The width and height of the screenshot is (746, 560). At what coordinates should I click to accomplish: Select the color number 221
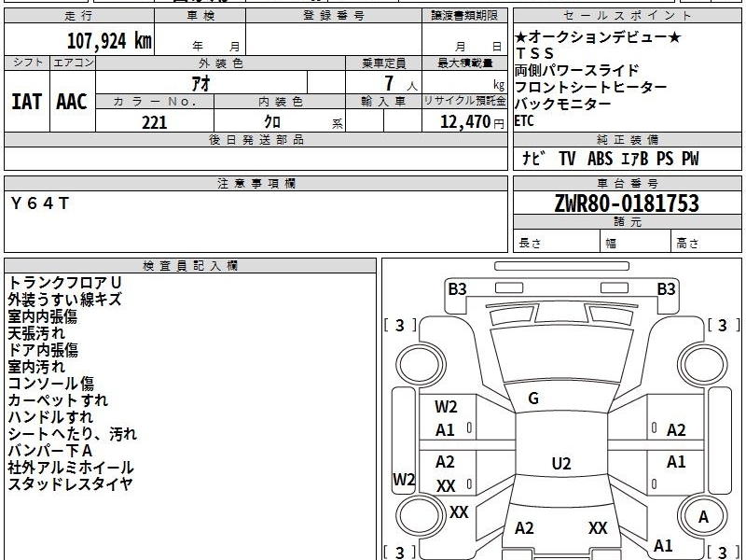(x=155, y=122)
